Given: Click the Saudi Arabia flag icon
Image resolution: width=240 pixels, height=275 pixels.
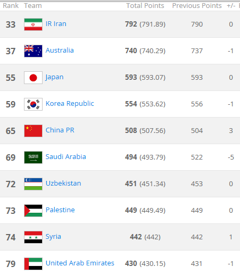Looking at the screenshot, I should click(x=33, y=157).
